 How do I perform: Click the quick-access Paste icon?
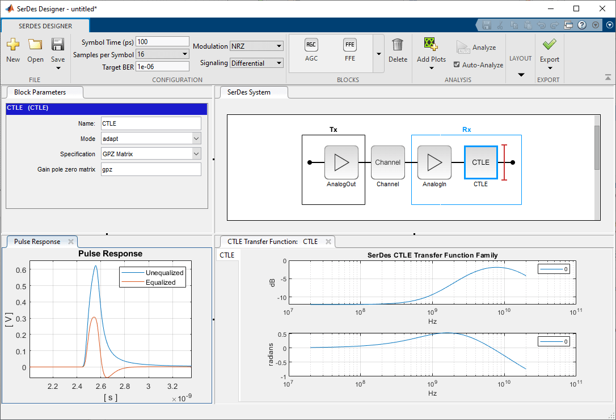coord(528,25)
